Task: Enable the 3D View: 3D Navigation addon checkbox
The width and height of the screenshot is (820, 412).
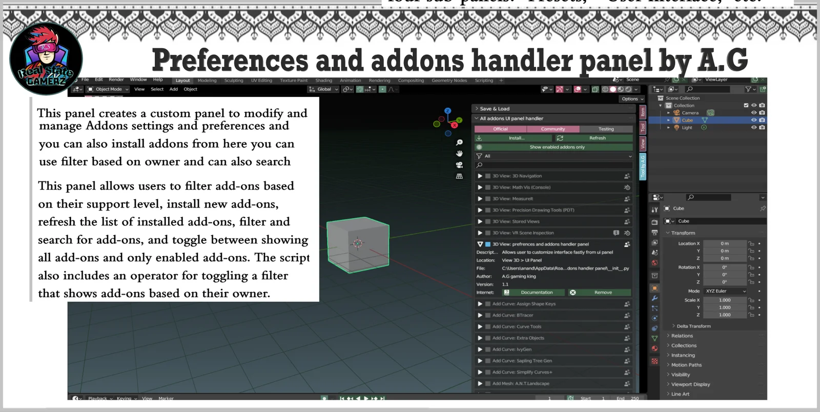Action: pyautogui.click(x=488, y=176)
